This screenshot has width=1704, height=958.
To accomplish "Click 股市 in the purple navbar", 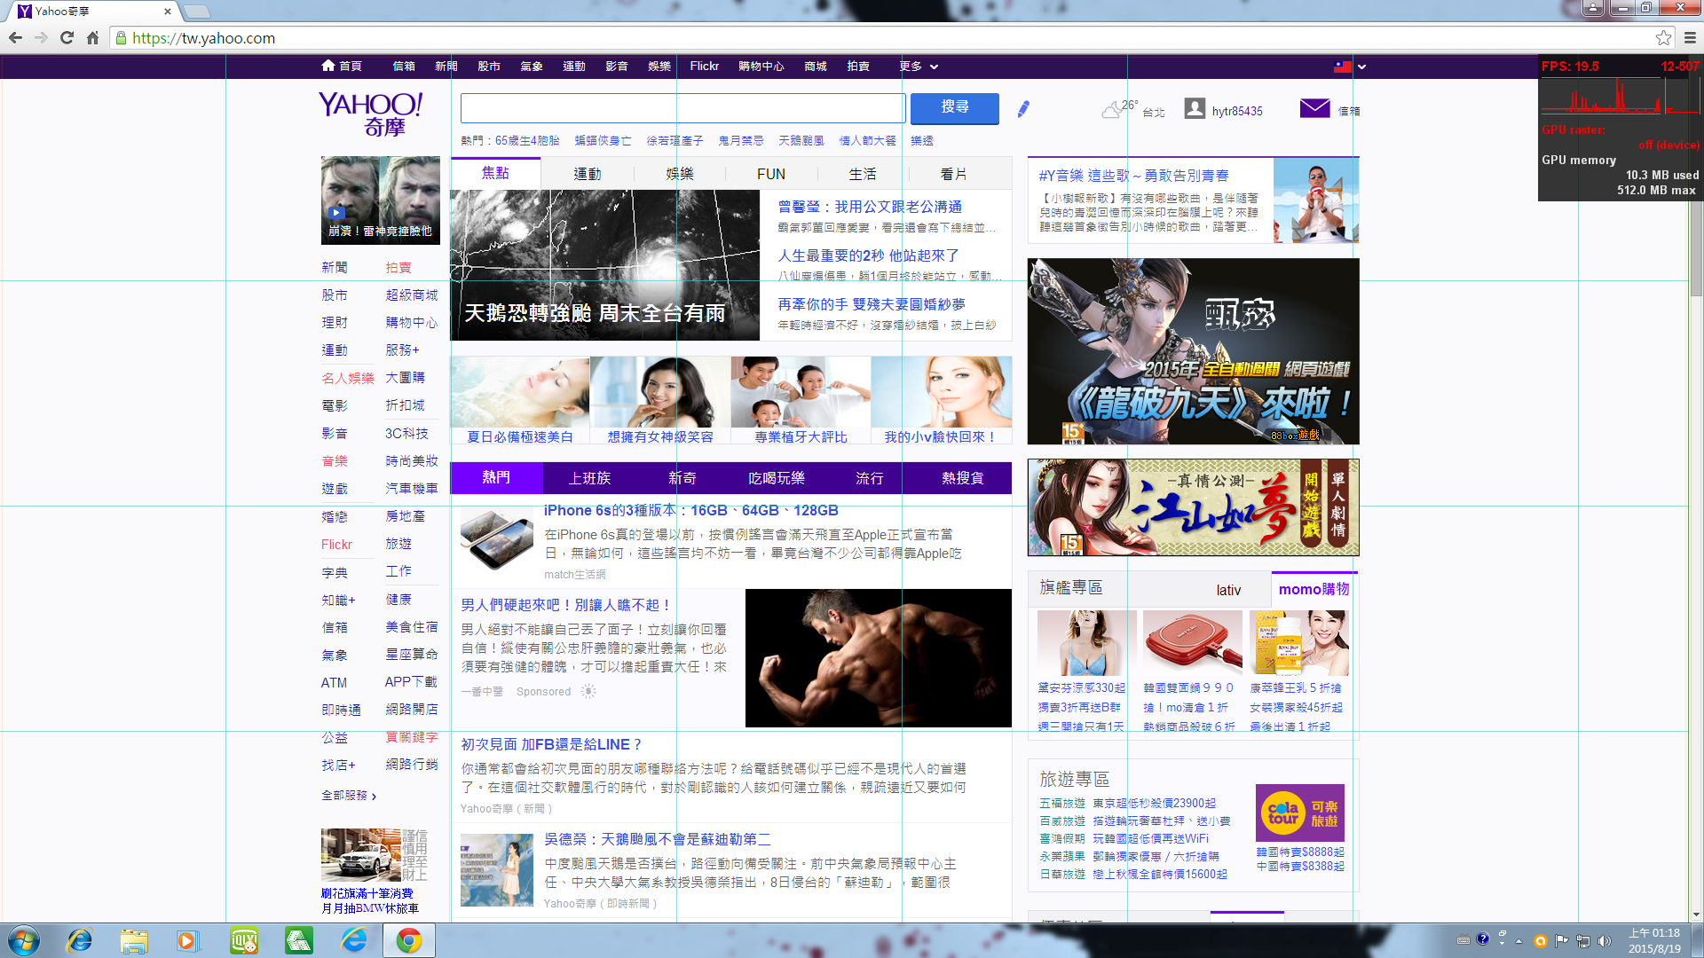I will pos(489,67).
